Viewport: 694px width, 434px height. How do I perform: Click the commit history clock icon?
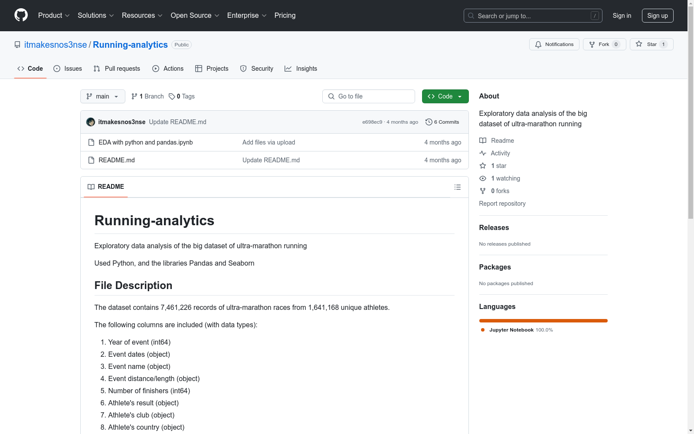click(429, 122)
